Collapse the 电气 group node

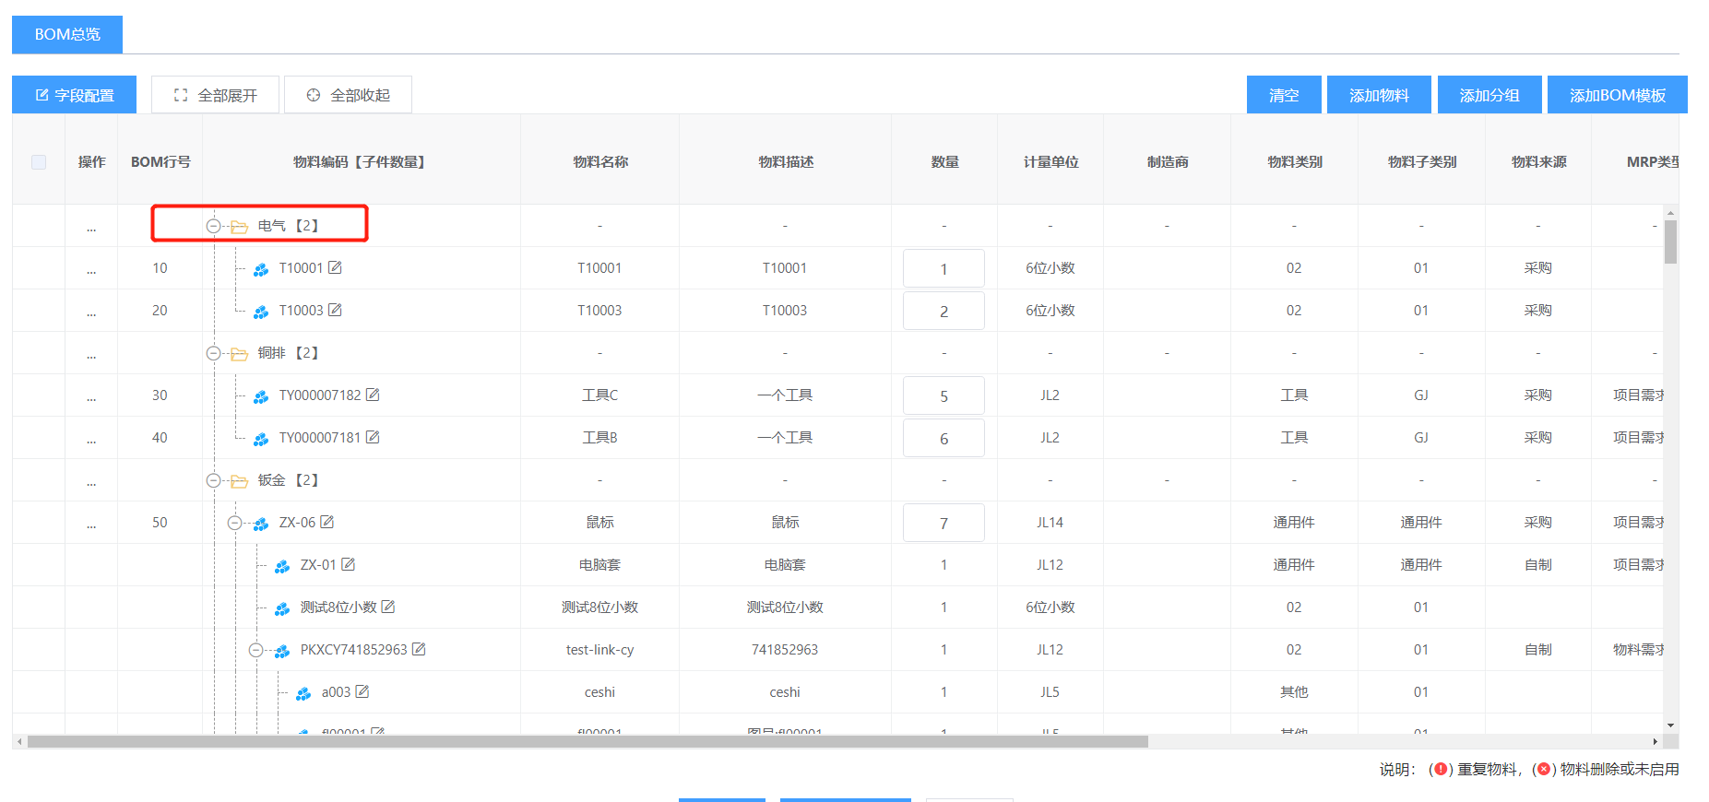click(x=213, y=226)
